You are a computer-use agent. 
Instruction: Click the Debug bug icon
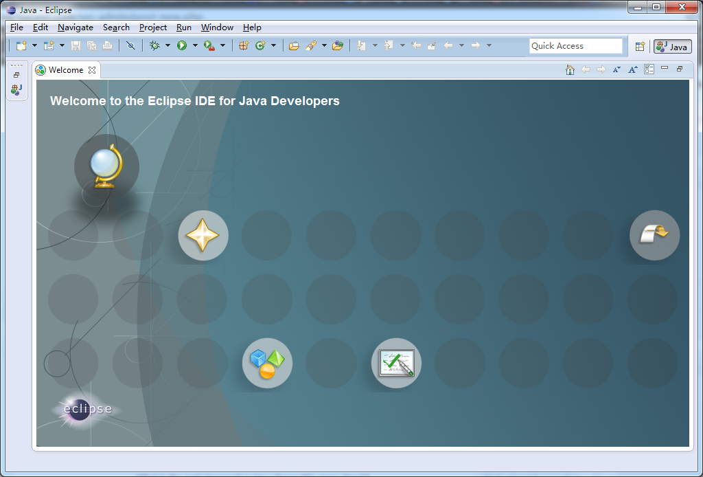(154, 46)
